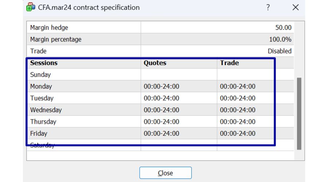This screenshot has height=182, width=328.
Task: Click the question mark help button
Action: [x=268, y=7]
